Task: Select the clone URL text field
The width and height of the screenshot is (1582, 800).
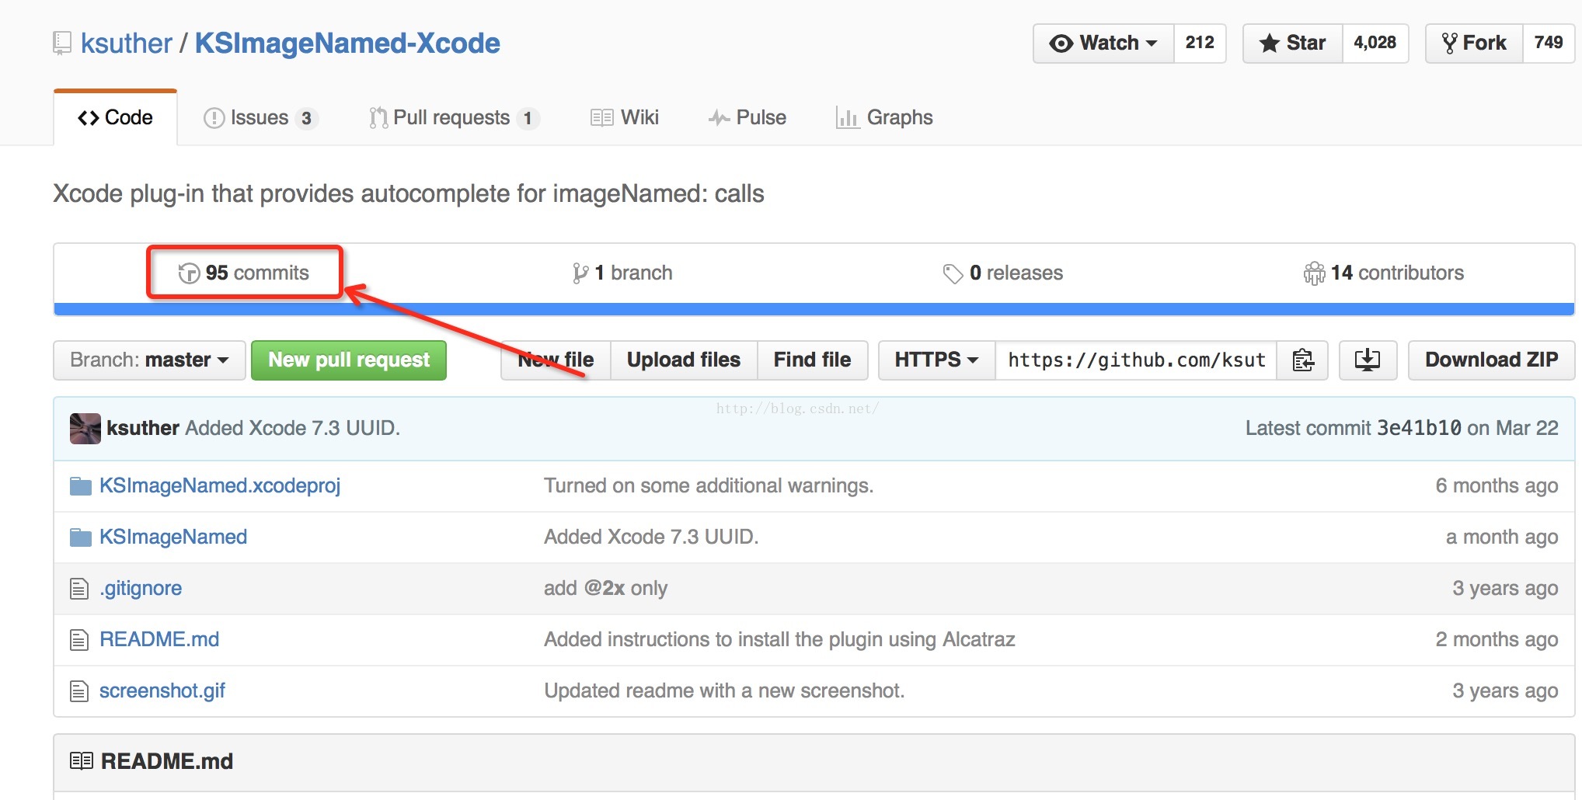Action: coord(1135,360)
